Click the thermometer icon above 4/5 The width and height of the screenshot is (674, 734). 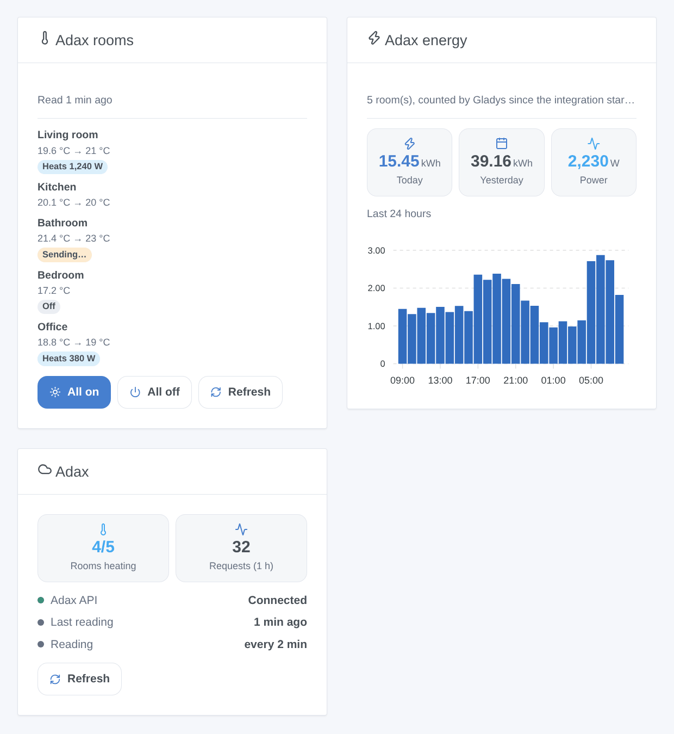pos(103,529)
